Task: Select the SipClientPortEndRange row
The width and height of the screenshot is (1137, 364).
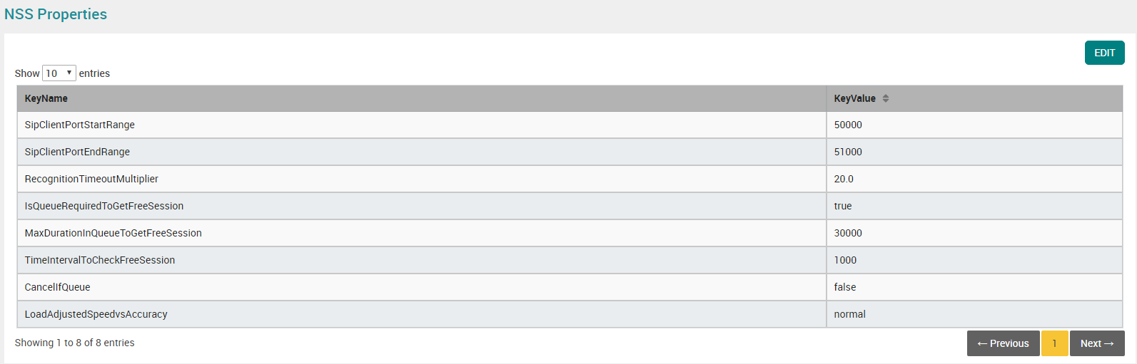Action: tap(570, 152)
